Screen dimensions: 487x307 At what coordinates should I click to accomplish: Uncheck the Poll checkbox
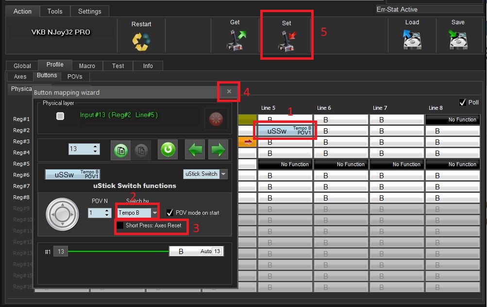[x=462, y=102]
